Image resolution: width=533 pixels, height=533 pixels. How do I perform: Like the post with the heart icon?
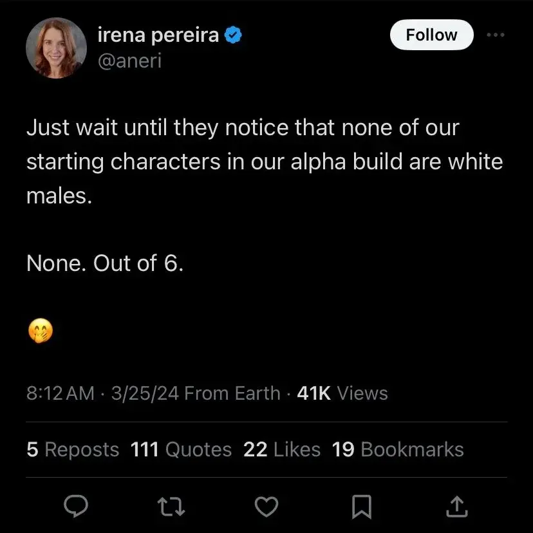(266, 507)
